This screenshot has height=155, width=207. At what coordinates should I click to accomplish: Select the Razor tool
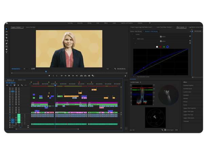pos(6,38)
